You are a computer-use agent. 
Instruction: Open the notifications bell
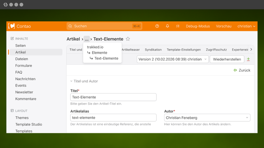pos(167,26)
